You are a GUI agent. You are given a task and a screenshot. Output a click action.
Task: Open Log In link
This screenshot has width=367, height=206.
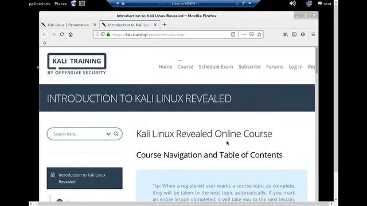(295, 67)
